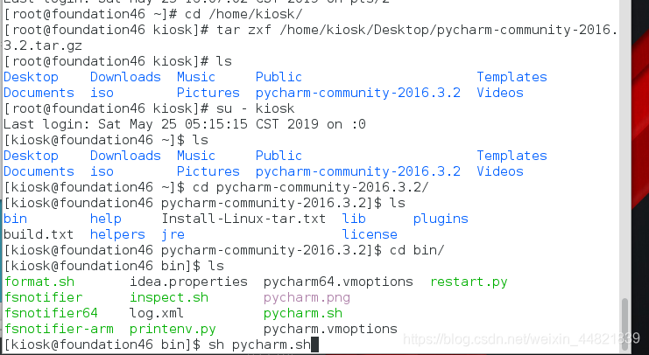The image size is (649, 355).
Task: Select green 'pycharm.sh' in the file listing
Action: [302, 313]
